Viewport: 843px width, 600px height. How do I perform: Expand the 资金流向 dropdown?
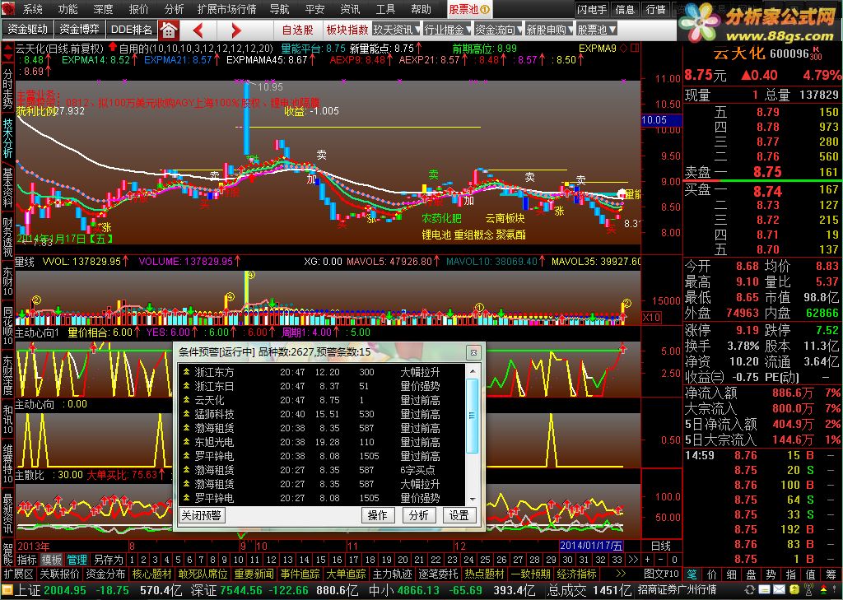click(498, 30)
